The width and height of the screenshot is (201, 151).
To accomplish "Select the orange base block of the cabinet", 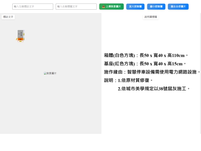I will tap(20, 39).
